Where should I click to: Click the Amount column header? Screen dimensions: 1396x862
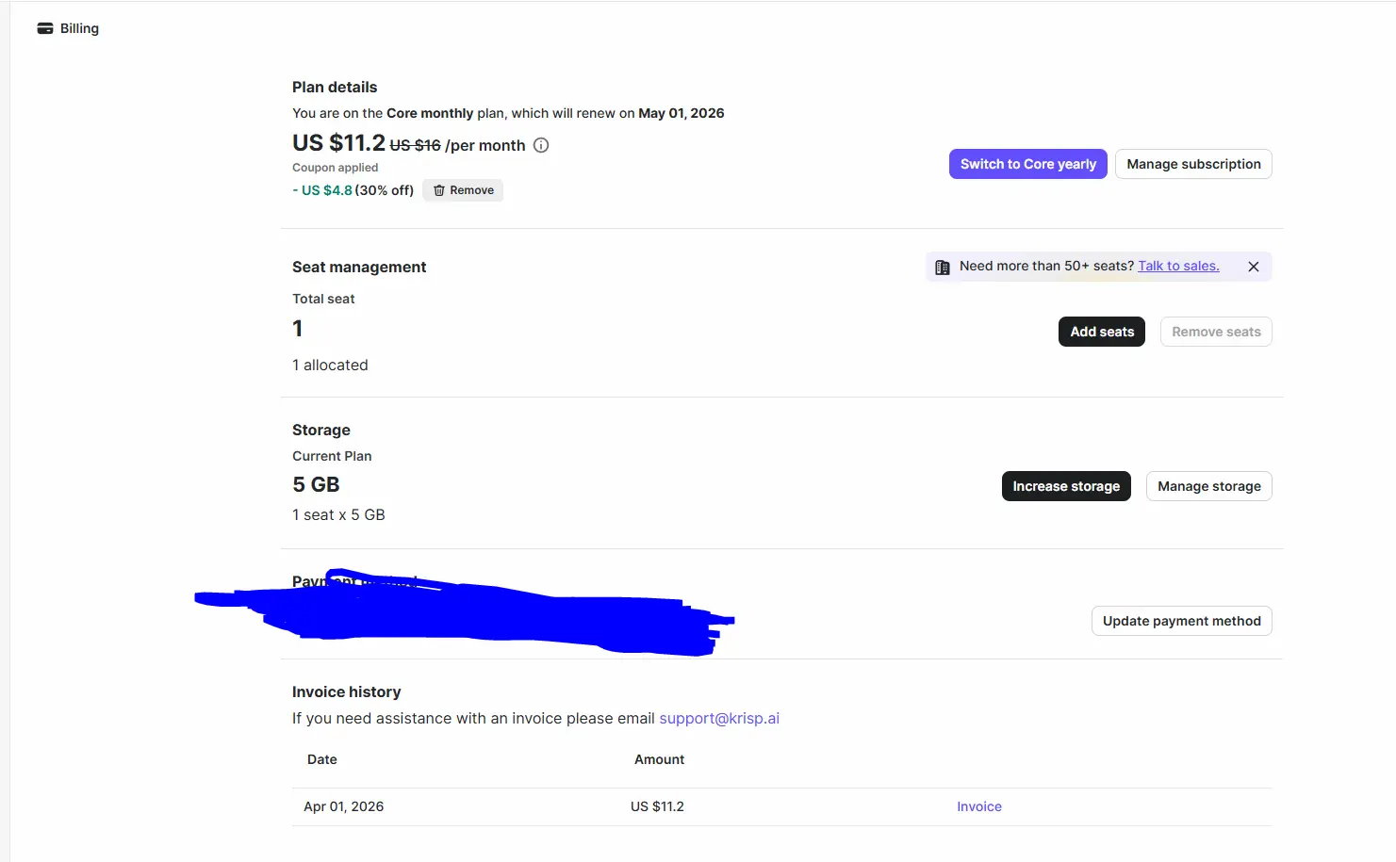tap(660, 759)
